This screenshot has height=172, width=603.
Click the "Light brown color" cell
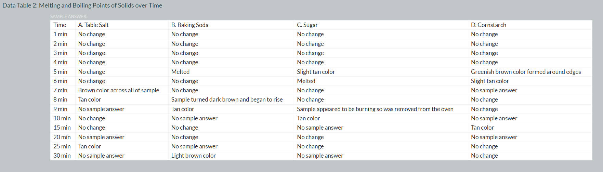194,156
